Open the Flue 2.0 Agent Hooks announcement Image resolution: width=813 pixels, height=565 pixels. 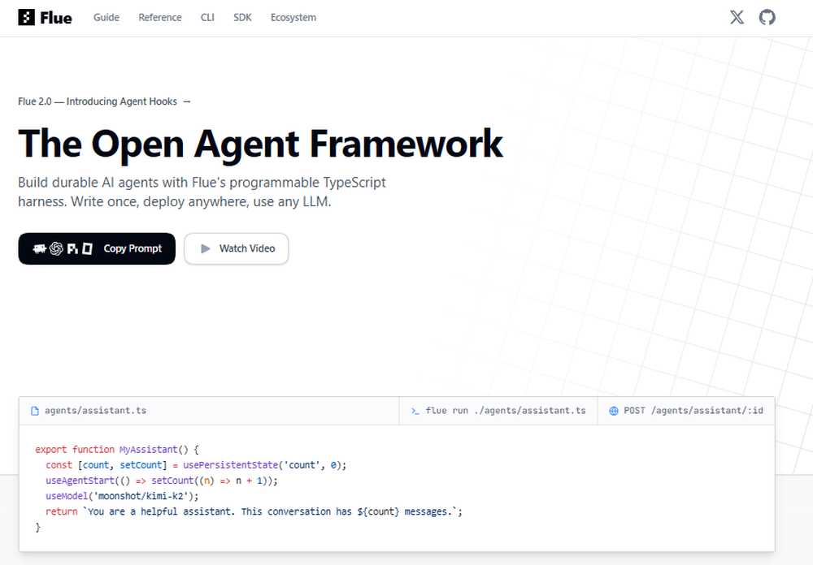(x=104, y=101)
